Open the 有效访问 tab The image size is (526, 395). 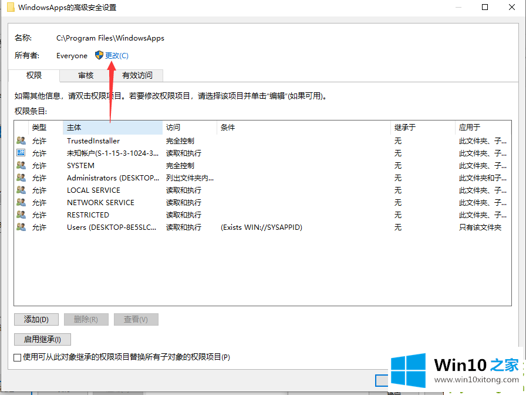click(x=137, y=76)
